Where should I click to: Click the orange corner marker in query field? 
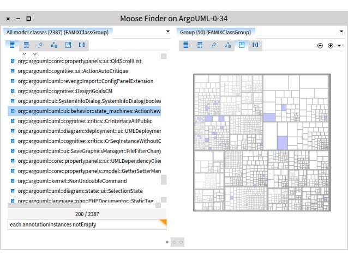163,223
